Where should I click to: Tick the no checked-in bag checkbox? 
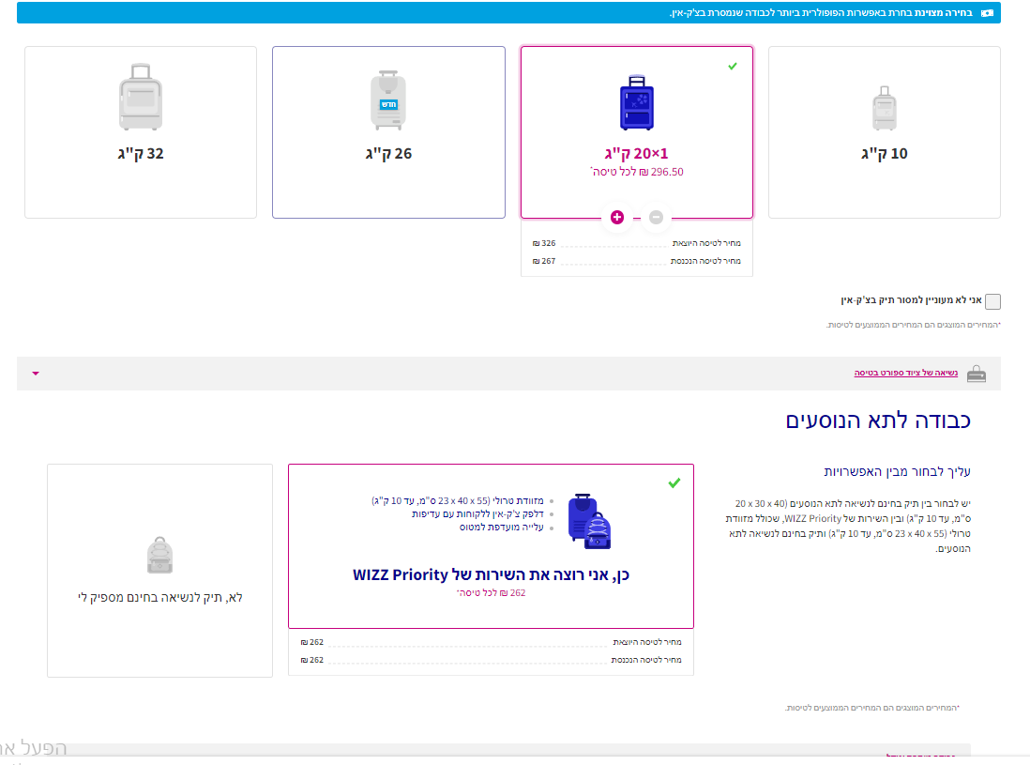[992, 301]
